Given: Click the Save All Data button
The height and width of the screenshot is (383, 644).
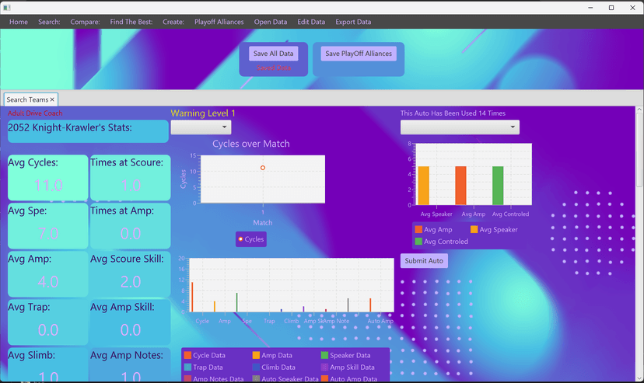Looking at the screenshot, I should tap(274, 54).
